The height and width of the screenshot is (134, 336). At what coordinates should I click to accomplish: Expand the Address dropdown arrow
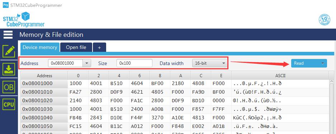(x=87, y=63)
